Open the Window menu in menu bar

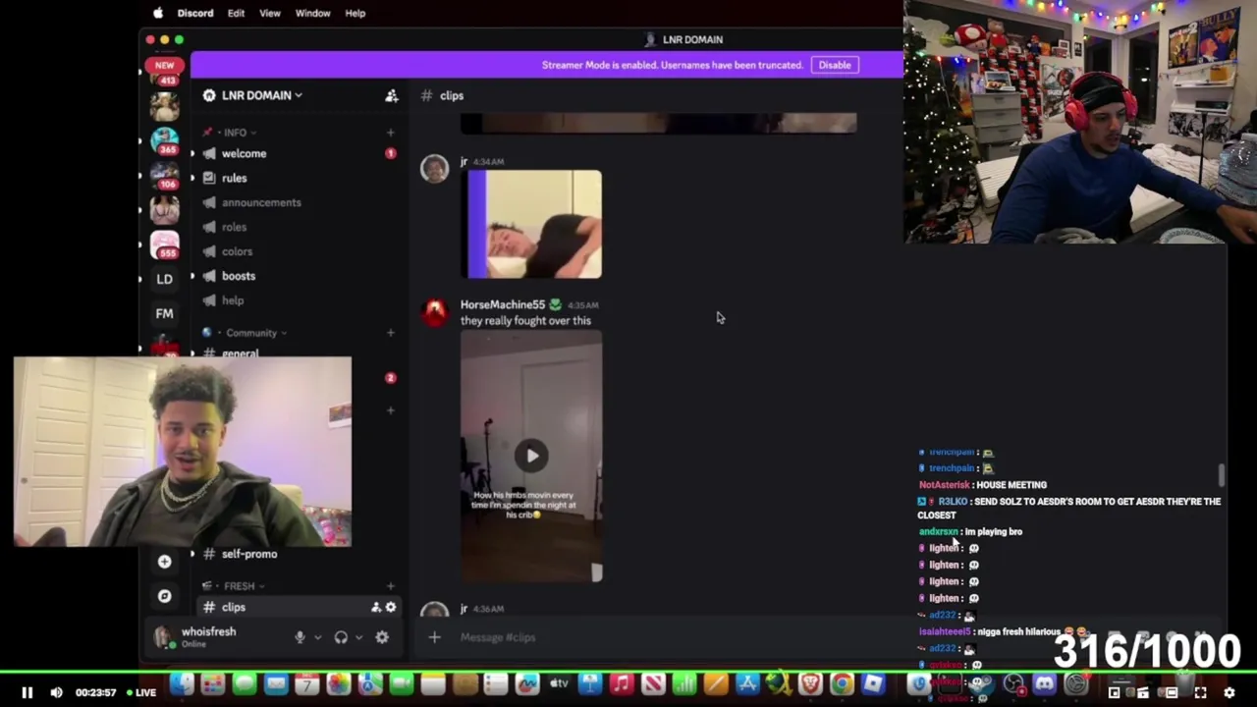tap(313, 13)
